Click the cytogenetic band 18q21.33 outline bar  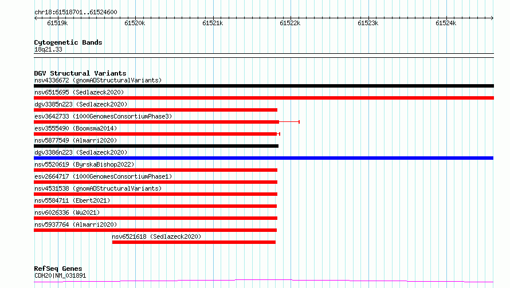pos(264,56)
